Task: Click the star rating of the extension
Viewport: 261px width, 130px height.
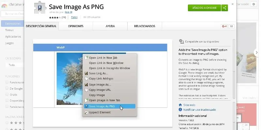Action: [55, 17]
